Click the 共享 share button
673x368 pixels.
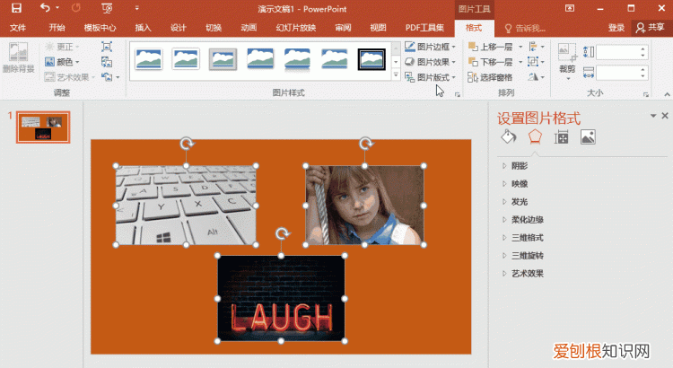(651, 28)
